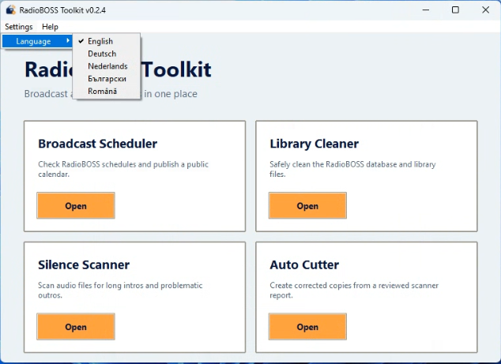Maximize the RadioBOSS Toolkit window

click(x=455, y=10)
